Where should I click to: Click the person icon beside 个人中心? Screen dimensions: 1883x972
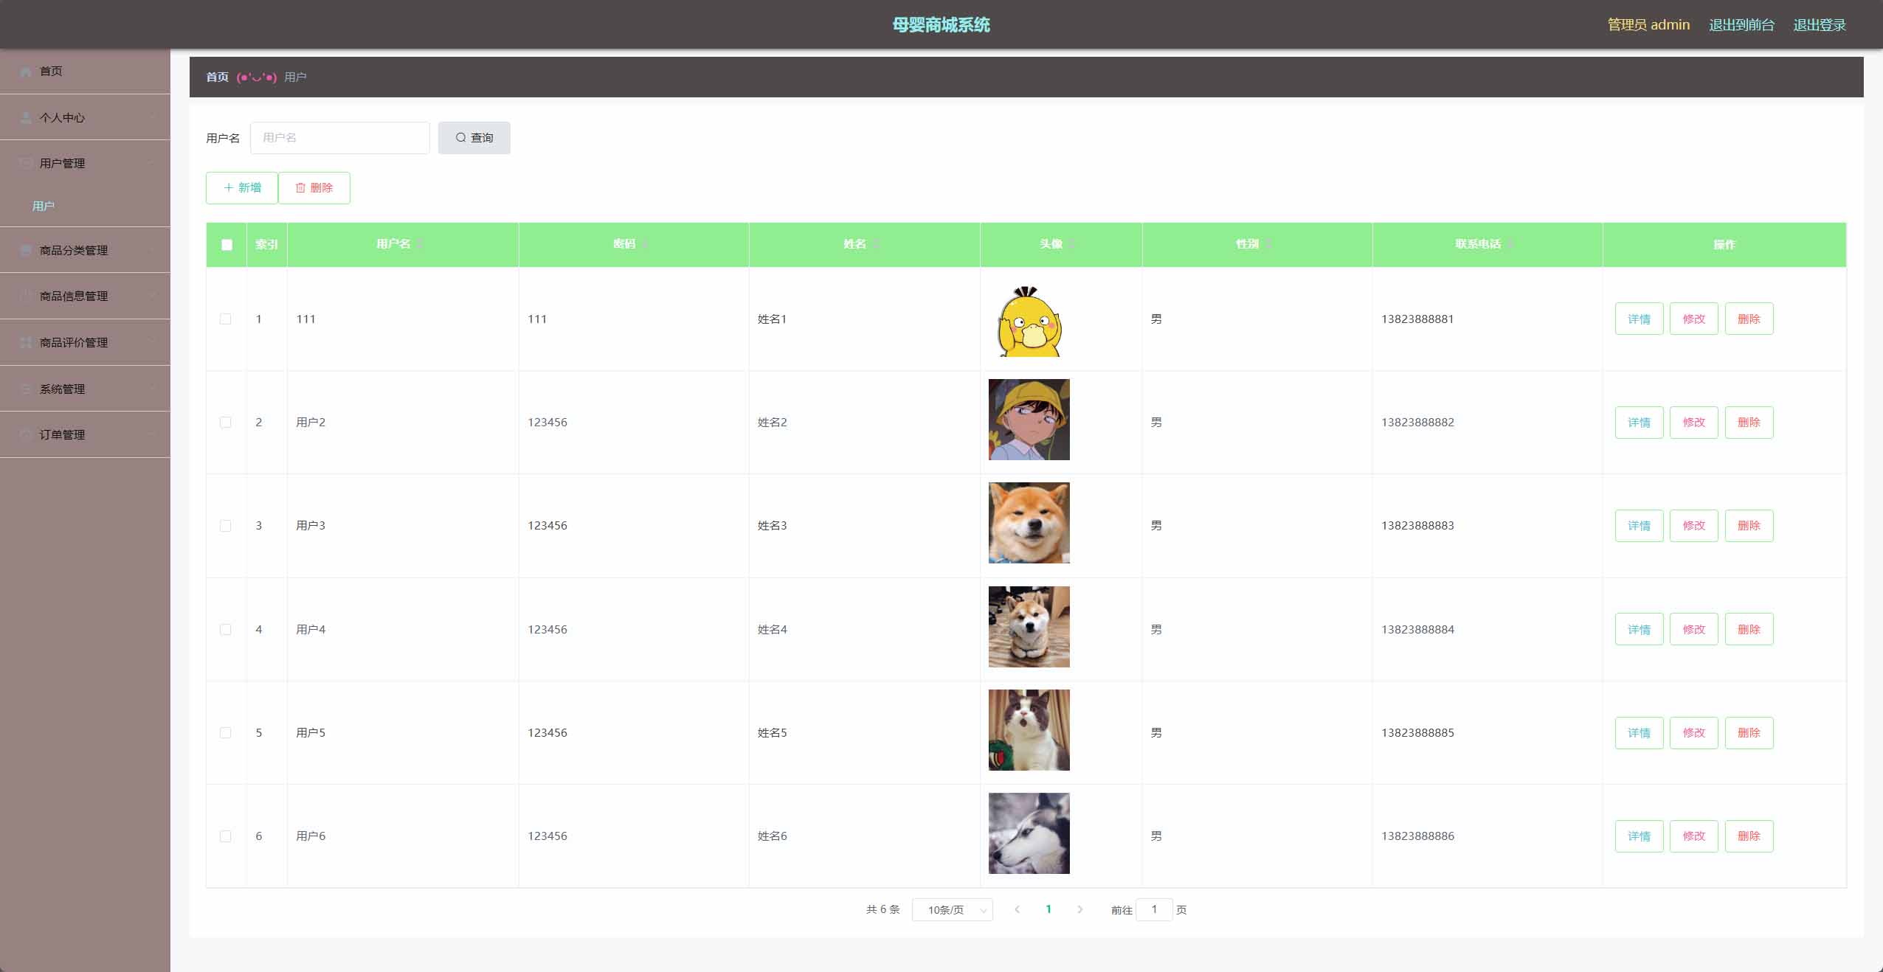26,118
